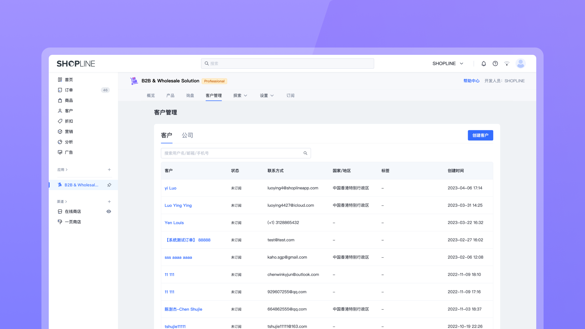Click the pin icon beside B2B & Wholesale
This screenshot has height=329, width=585.
[x=109, y=185]
